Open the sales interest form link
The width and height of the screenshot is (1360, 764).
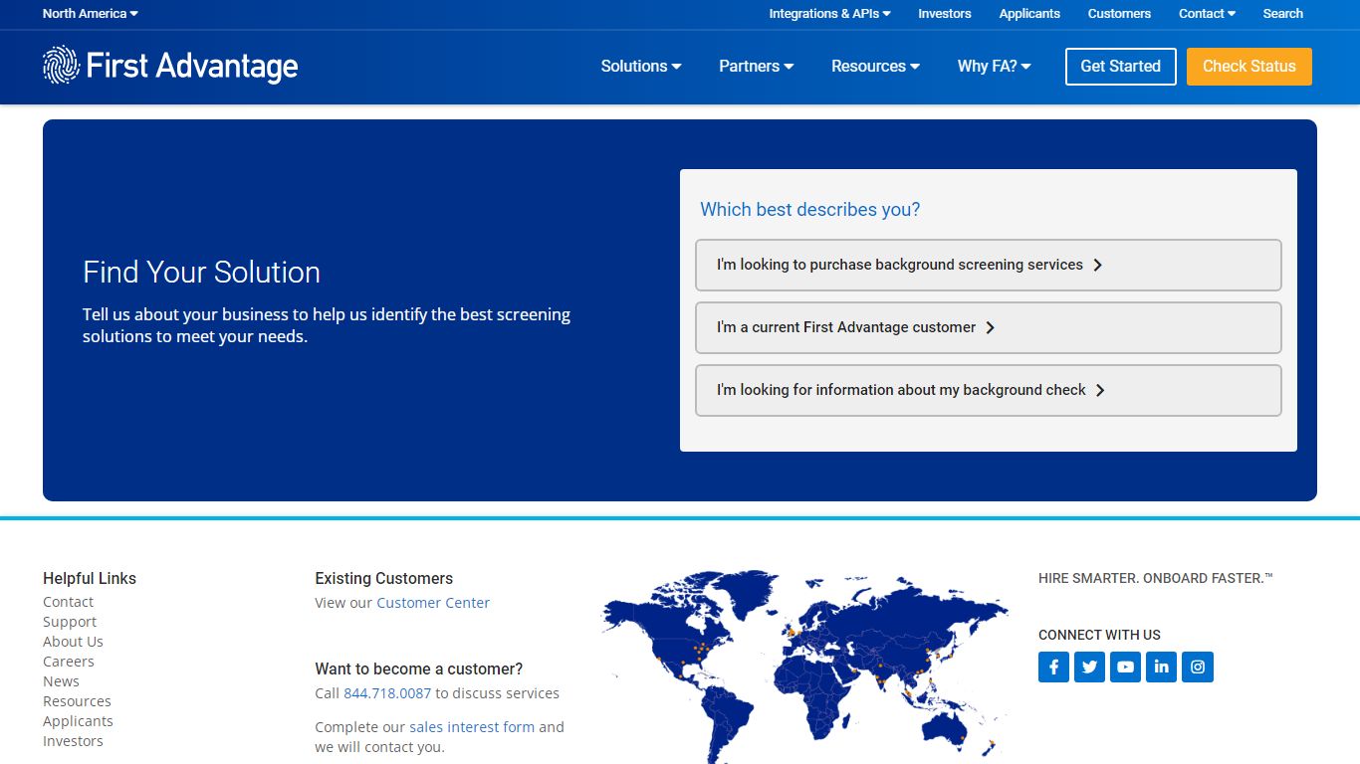coord(472,727)
